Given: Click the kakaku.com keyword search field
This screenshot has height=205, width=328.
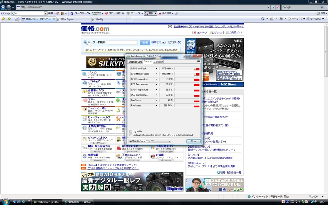Looking at the screenshot, I should pyautogui.click(x=122, y=43).
